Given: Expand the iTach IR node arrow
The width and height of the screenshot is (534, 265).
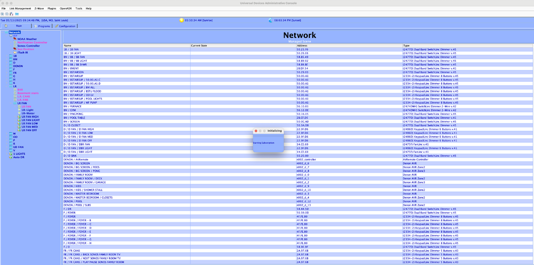Looking at the screenshot, I should 11,52.
